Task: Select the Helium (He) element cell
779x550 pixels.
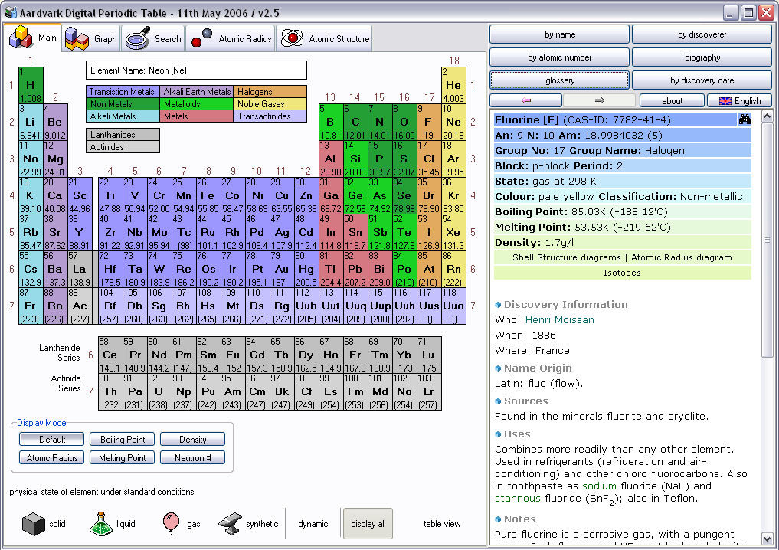Action: tap(453, 86)
